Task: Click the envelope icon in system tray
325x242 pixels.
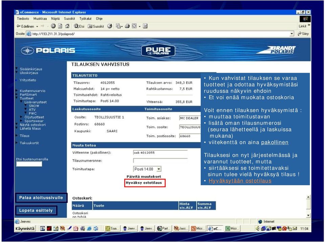Action: (x=295, y=228)
